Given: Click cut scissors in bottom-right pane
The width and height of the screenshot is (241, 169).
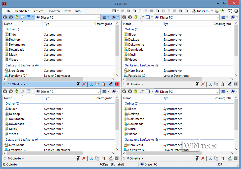Looking at the screenshot, I should [x=210, y=158].
